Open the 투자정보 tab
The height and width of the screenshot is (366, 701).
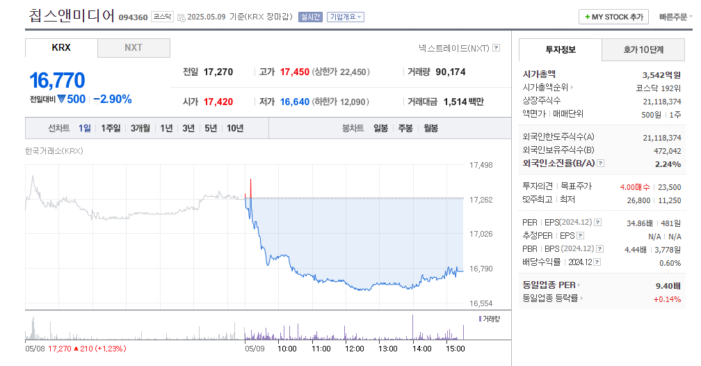pyautogui.click(x=561, y=49)
